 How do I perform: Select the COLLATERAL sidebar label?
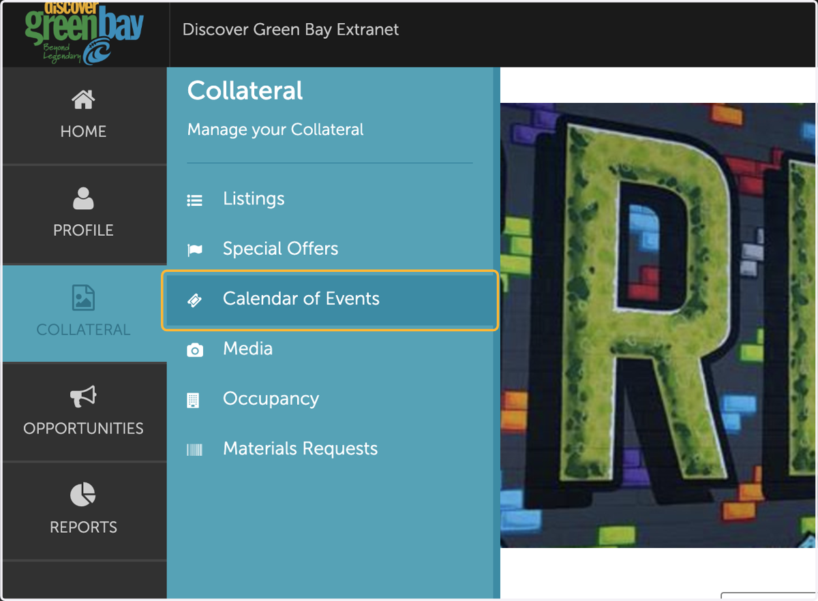pyautogui.click(x=83, y=329)
